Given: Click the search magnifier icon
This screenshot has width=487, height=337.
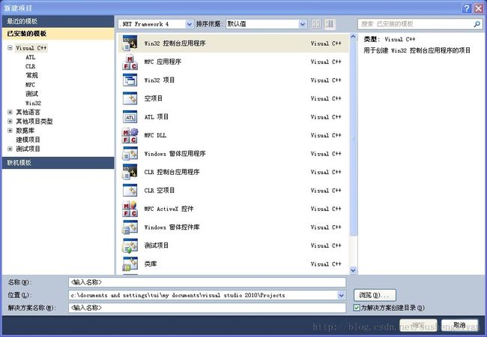Looking at the screenshot, I should (x=477, y=24).
